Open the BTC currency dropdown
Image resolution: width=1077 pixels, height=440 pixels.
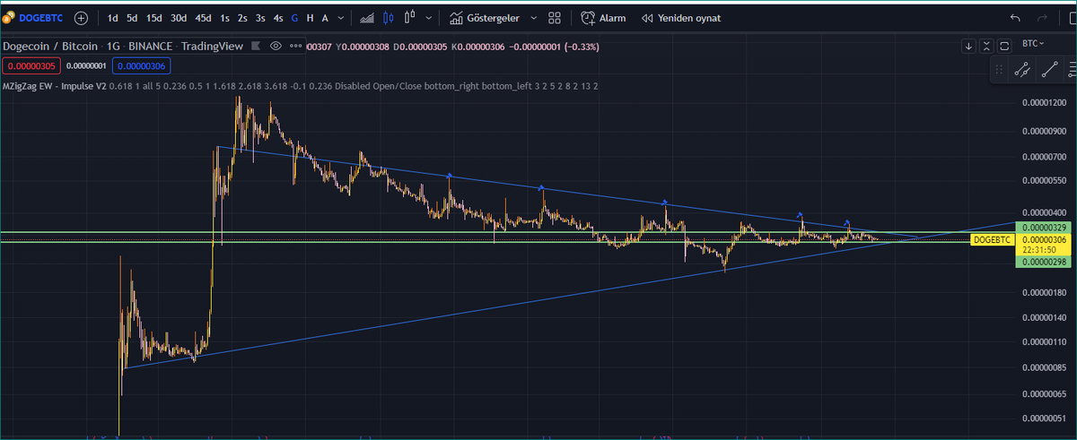click(x=1033, y=43)
